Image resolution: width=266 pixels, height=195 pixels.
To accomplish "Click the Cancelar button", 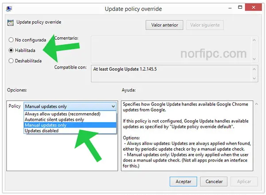I will [x=214, y=181].
